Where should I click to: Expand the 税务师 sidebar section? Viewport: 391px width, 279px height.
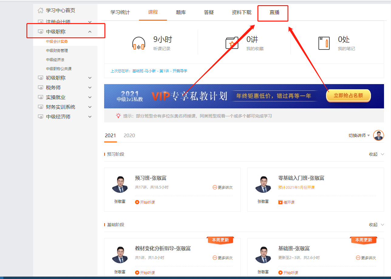click(x=90, y=88)
